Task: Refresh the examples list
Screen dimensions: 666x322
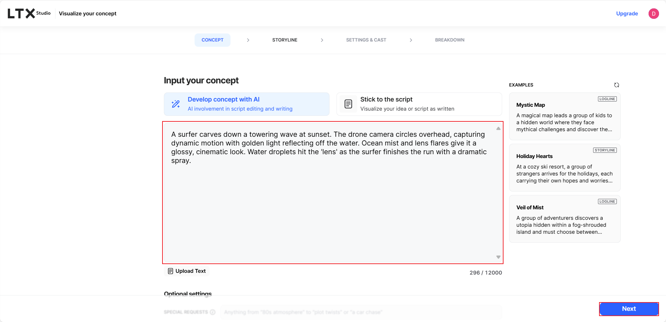Action: [616, 85]
